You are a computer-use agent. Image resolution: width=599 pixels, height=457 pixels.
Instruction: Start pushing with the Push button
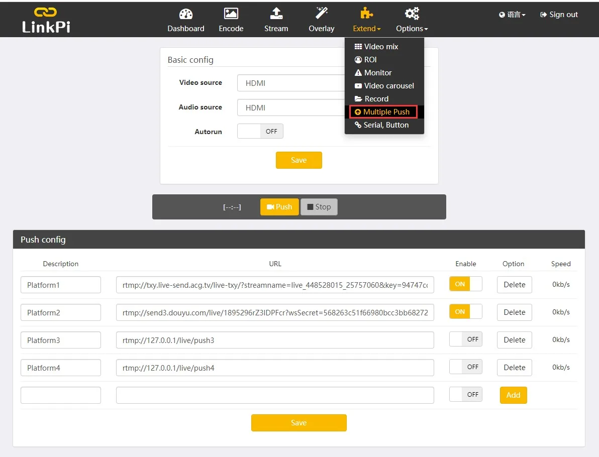[279, 207]
